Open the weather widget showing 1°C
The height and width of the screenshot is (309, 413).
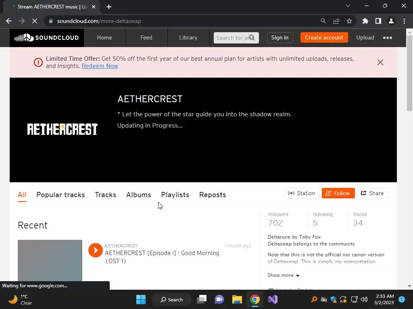(21, 299)
